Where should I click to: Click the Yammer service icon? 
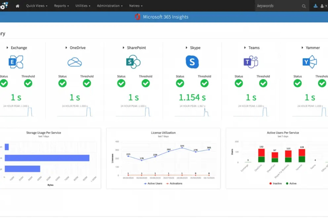[310, 62]
